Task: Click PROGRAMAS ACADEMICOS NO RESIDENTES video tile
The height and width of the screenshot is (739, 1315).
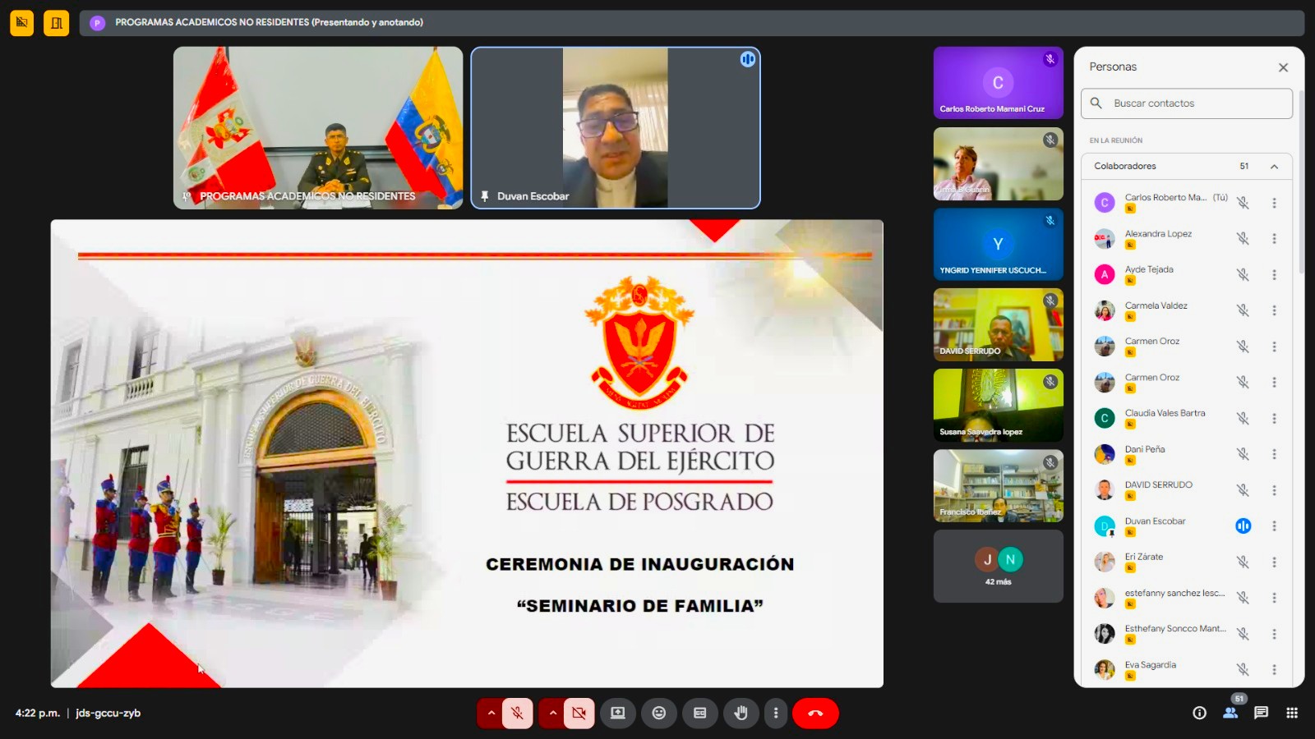Action: pos(318,128)
